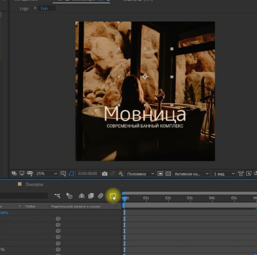257x255 pixels.
Task: Click the 01s mark on time ruler
Action: tap(146, 198)
